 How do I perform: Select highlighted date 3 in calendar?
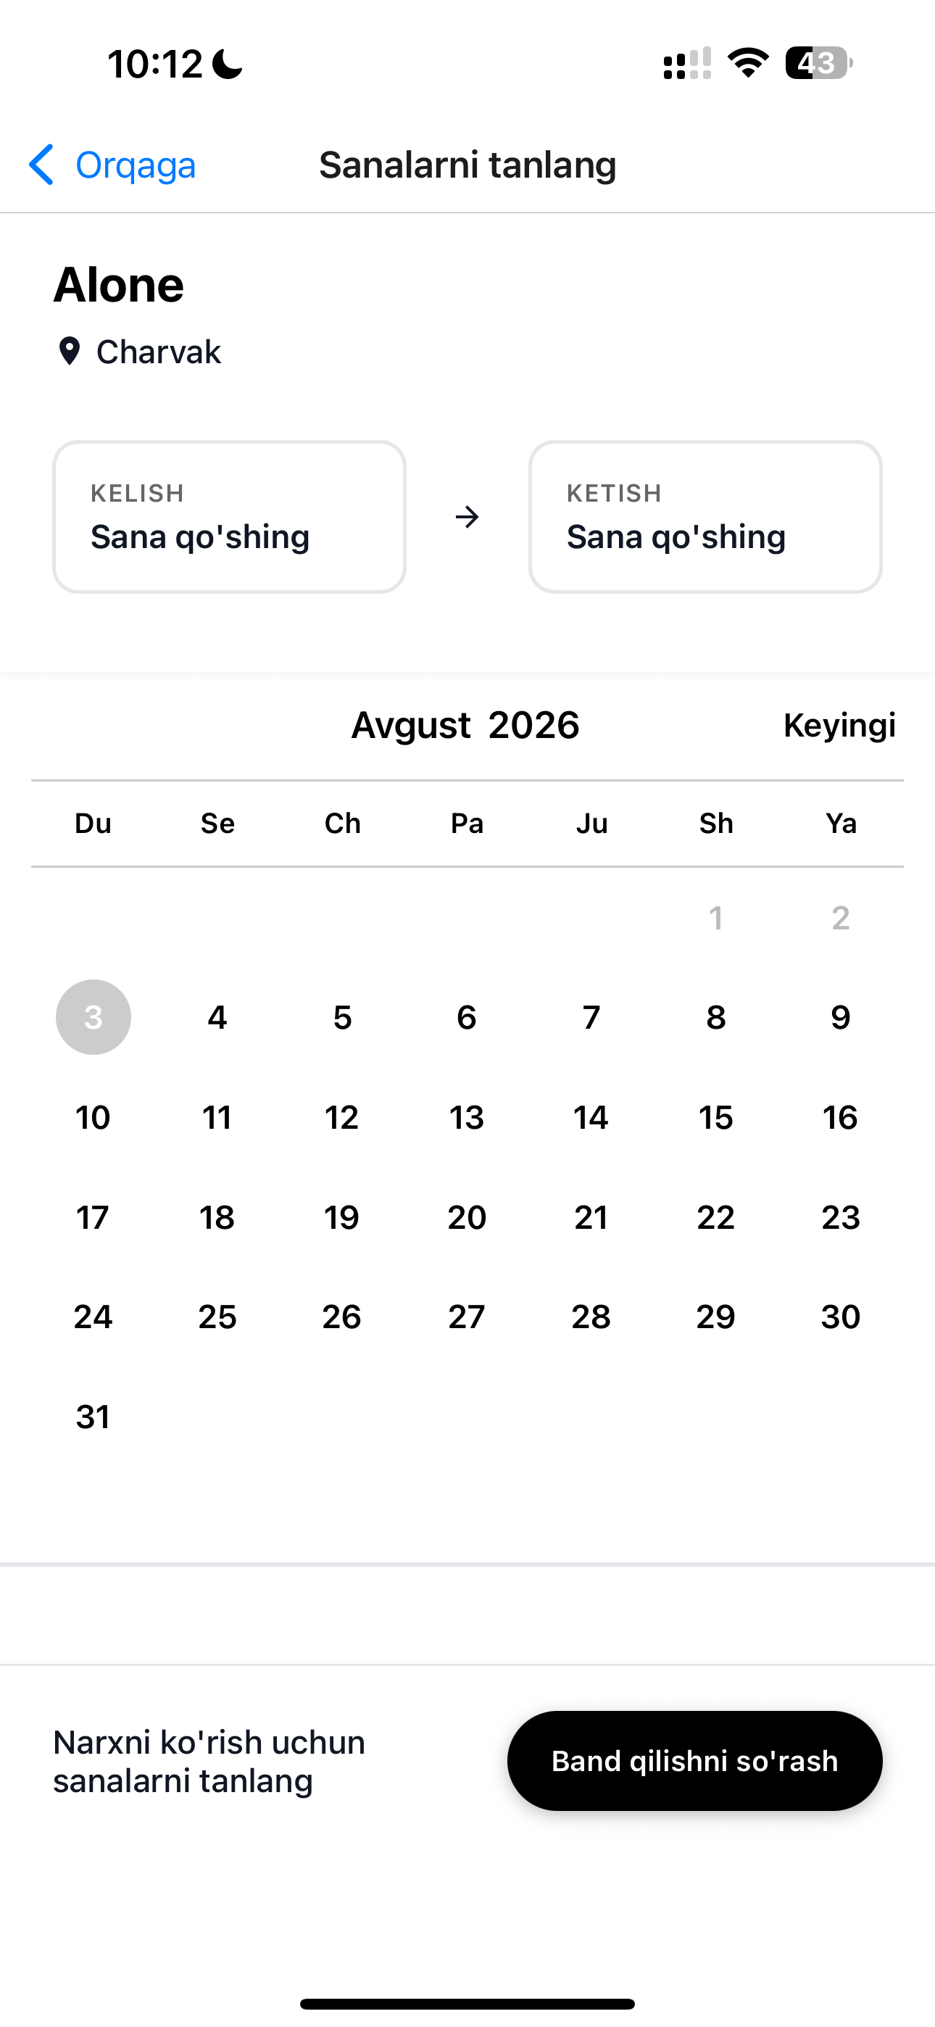click(93, 1016)
